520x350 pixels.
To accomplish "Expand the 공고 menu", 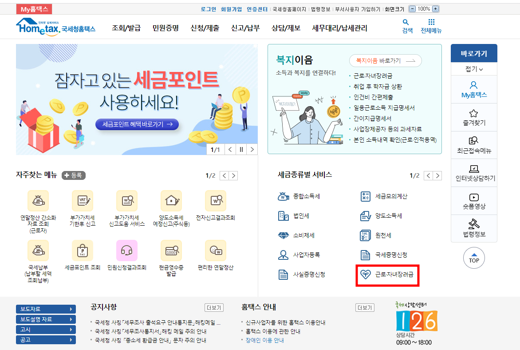I will click(46, 340).
